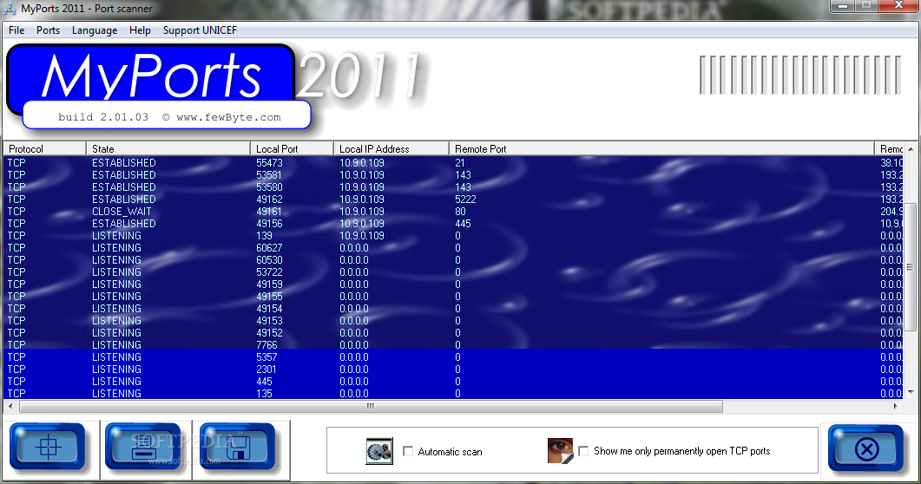The height and width of the screenshot is (484, 921).
Task: Select the row with local port 49154
Action: coord(453,308)
